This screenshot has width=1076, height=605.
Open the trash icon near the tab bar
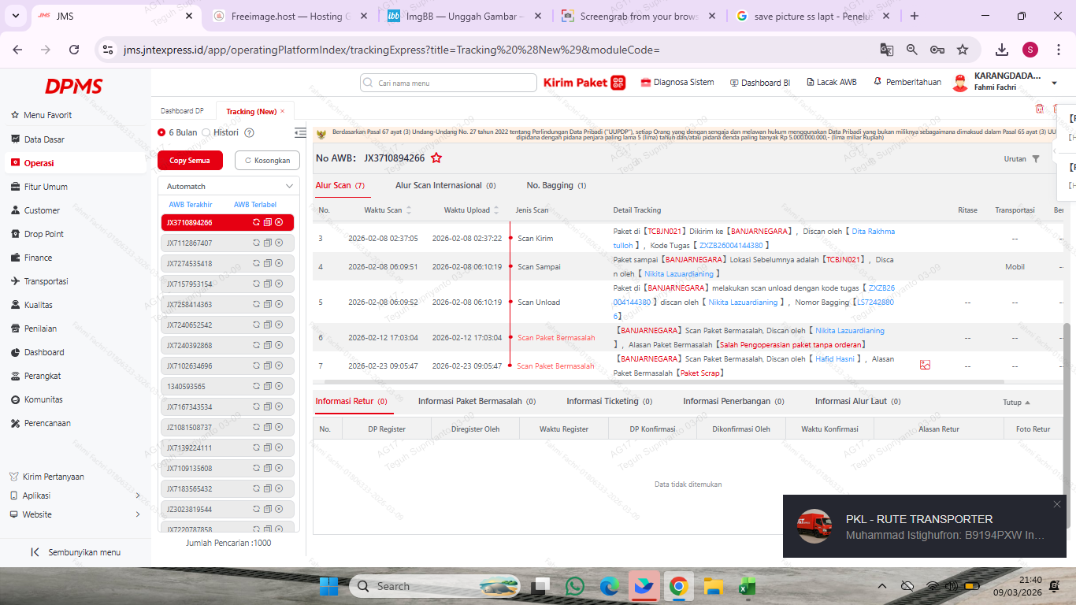[1040, 109]
